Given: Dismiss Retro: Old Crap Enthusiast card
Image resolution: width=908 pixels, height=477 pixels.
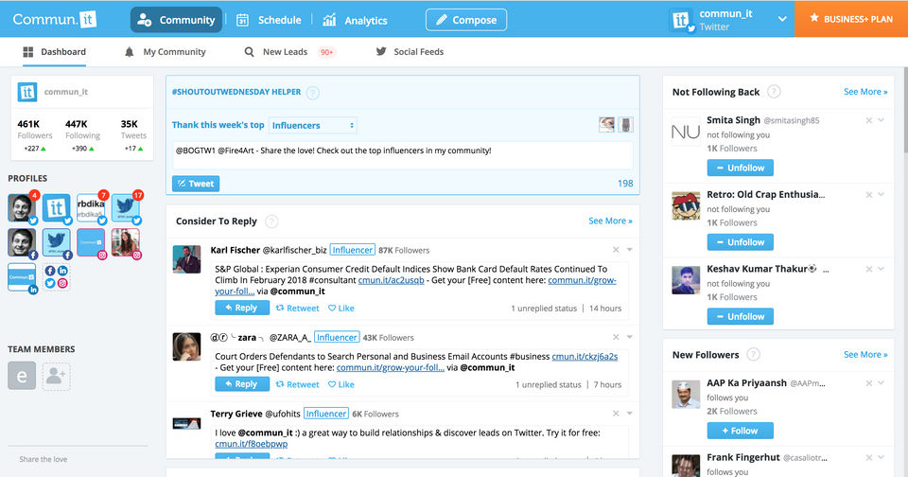Looking at the screenshot, I should (869, 195).
